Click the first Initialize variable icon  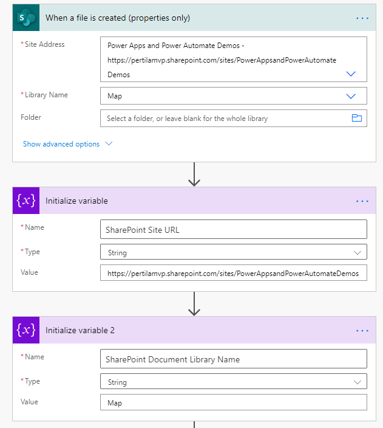click(26, 201)
